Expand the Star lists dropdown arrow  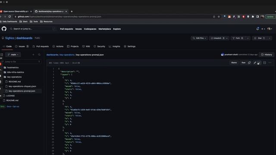tap(270, 38)
